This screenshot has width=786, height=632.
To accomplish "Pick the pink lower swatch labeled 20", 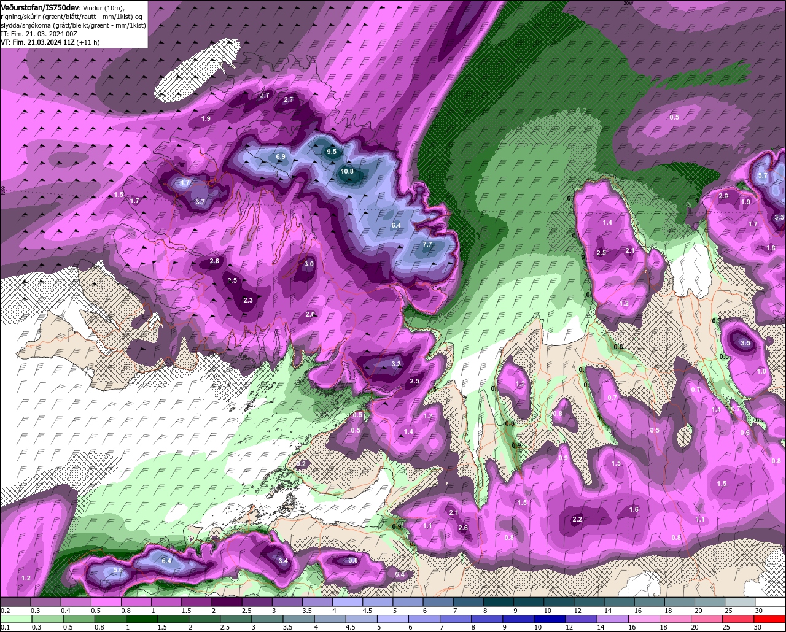I will pos(707,619).
